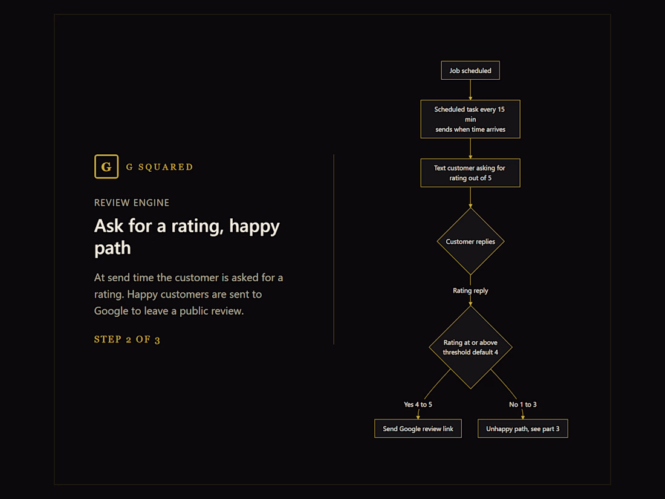Click the Text customer asking for rating box

pyautogui.click(x=470, y=173)
